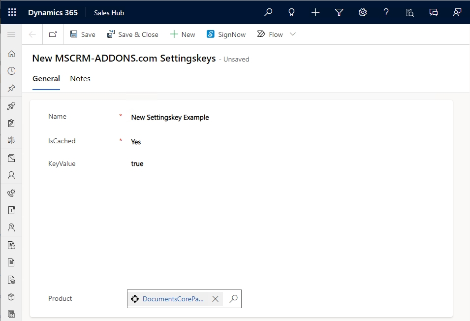This screenshot has width=470, height=321.
Task: Open quick create with the plus icon
Action: click(315, 12)
